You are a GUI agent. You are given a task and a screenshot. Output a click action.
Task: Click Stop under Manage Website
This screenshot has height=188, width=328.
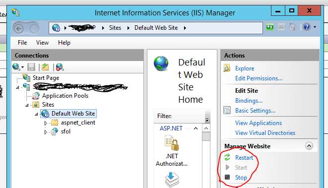[x=241, y=177]
